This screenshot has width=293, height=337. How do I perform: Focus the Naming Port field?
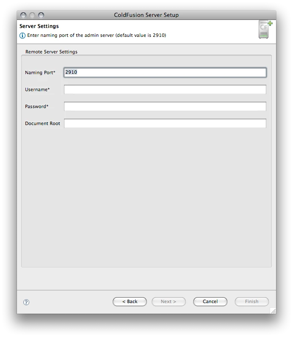(165, 72)
